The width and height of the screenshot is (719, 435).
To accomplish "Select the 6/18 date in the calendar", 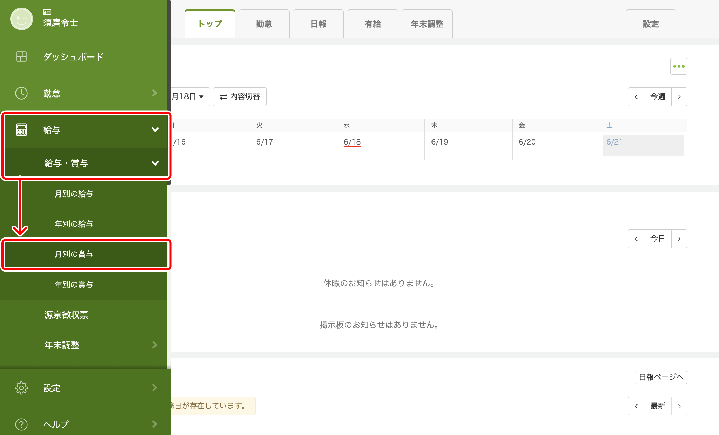I will [x=352, y=142].
